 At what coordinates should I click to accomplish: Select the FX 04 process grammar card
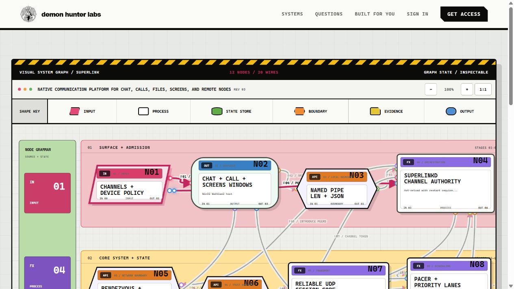(x=48, y=273)
